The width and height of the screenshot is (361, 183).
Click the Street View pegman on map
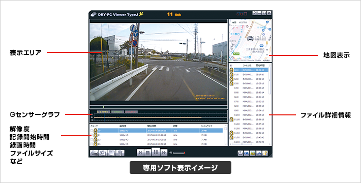pos(267,43)
